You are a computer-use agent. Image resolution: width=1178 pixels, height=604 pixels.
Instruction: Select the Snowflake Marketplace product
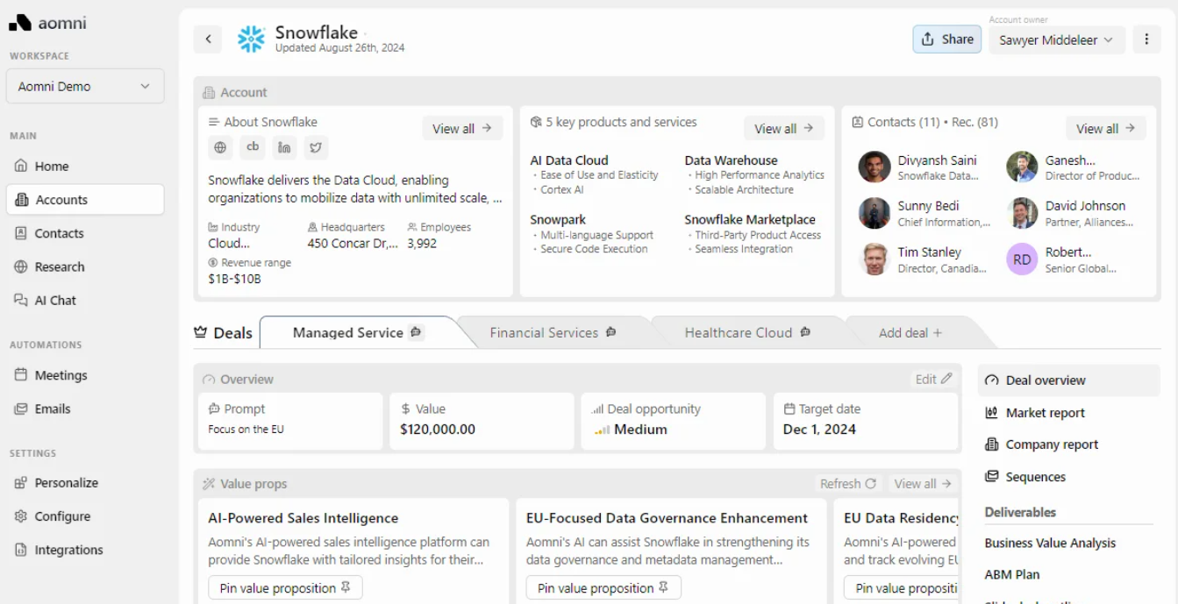tap(750, 219)
